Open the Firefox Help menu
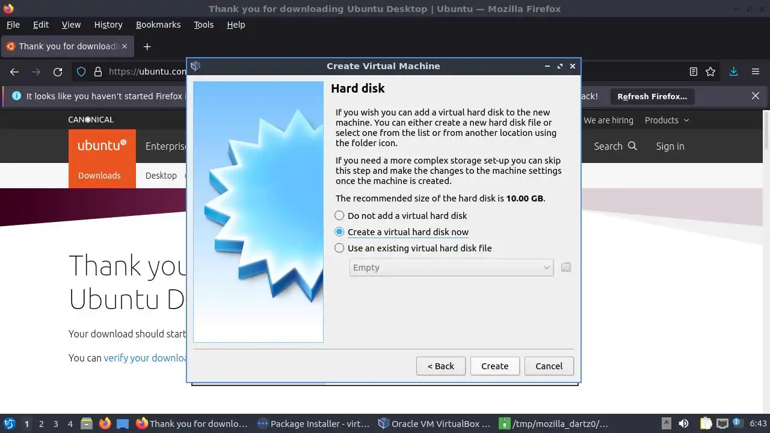Viewport: 770px width, 433px height. coord(236,25)
